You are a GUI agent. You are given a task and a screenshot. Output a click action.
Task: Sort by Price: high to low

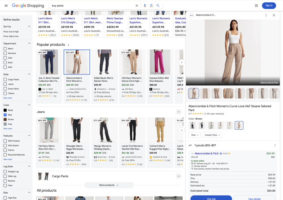(x=11, y=36)
